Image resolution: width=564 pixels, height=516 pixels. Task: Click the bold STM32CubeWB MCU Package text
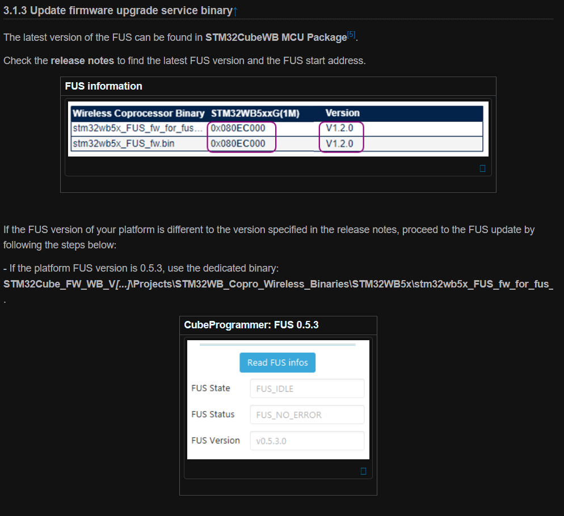tap(276, 37)
